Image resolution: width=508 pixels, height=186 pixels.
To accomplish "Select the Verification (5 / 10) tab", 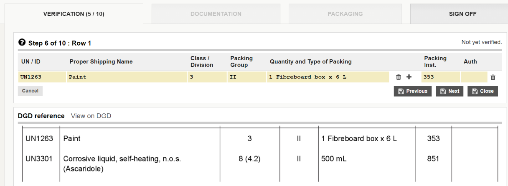I will [74, 14].
